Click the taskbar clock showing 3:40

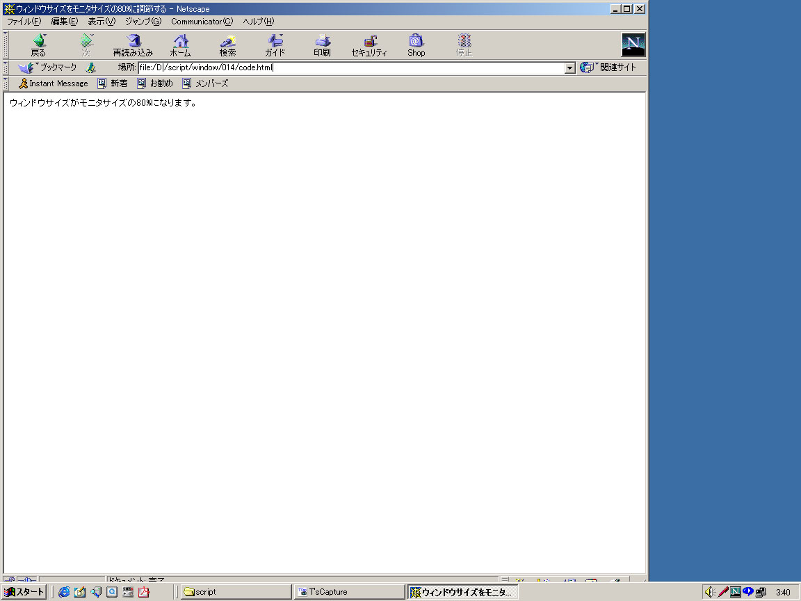pos(783,593)
